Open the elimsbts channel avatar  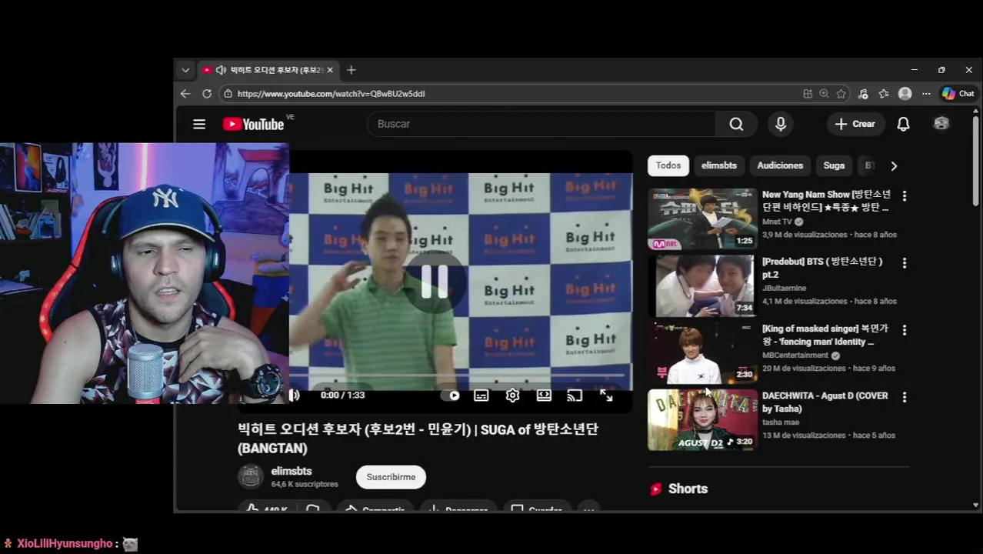point(250,477)
